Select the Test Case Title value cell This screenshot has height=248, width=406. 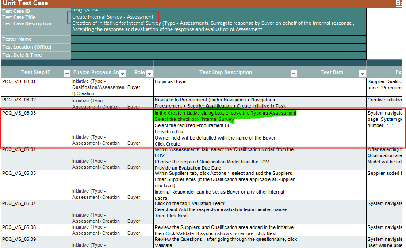tap(218, 17)
